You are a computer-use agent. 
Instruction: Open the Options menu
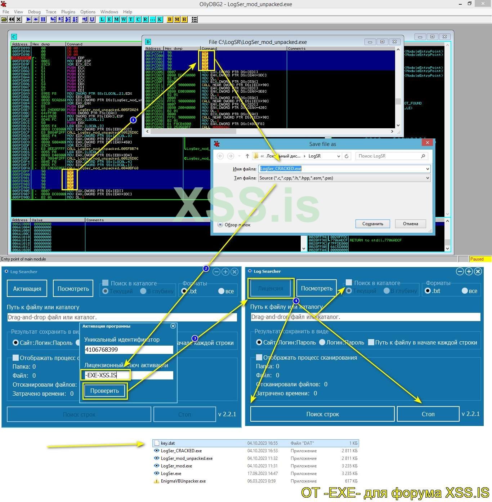point(88,12)
